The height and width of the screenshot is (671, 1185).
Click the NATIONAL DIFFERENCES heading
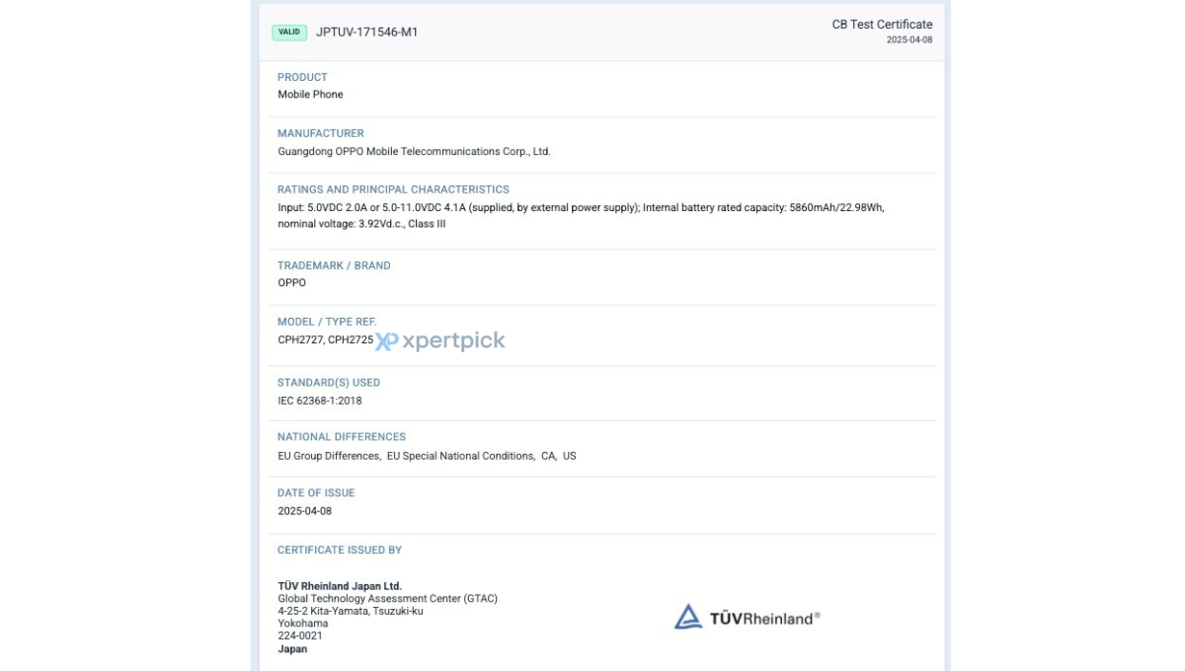[342, 437]
